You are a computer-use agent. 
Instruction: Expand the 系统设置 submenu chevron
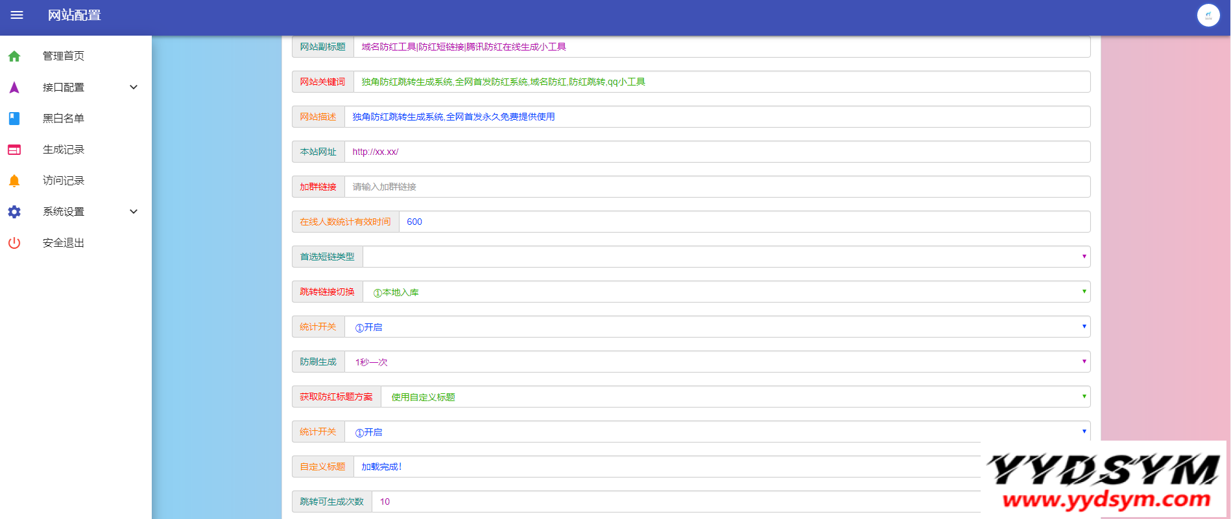point(134,212)
